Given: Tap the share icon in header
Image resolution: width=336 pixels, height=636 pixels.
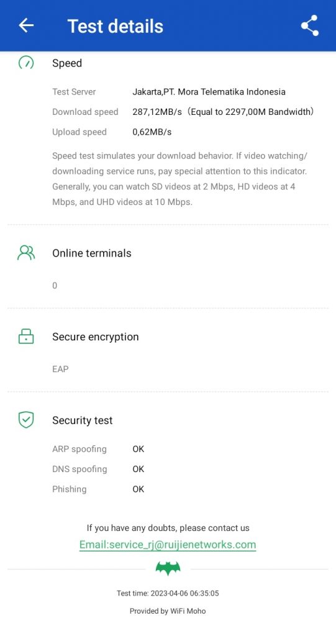Looking at the screenshot, I should (x=310, y=25).
